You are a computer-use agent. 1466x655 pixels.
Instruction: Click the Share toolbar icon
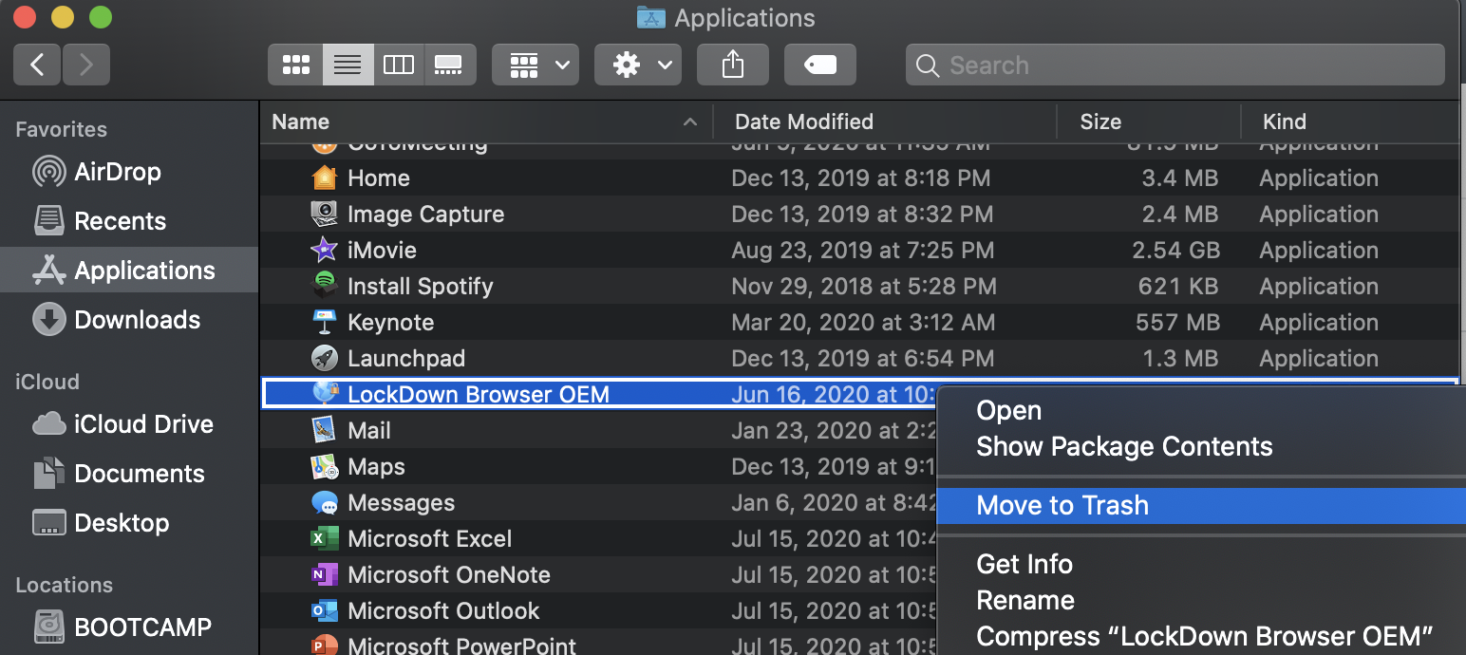point(732,65)
